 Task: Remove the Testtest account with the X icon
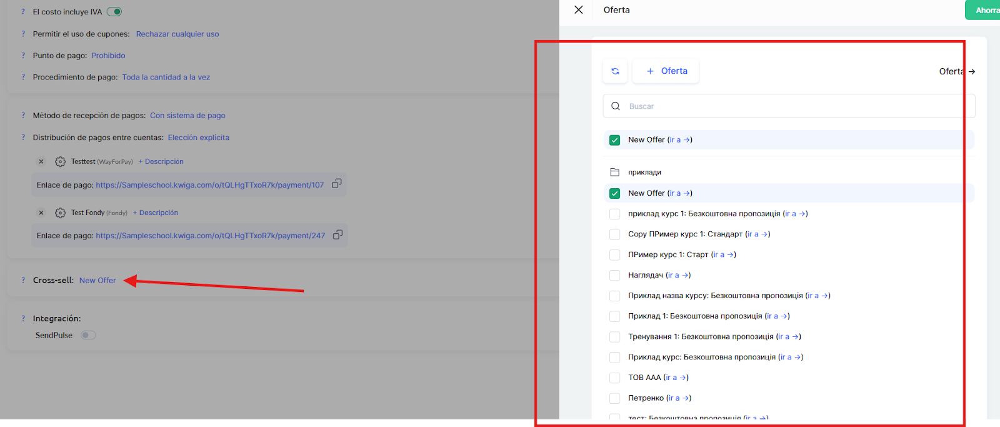tap(41, 162)
